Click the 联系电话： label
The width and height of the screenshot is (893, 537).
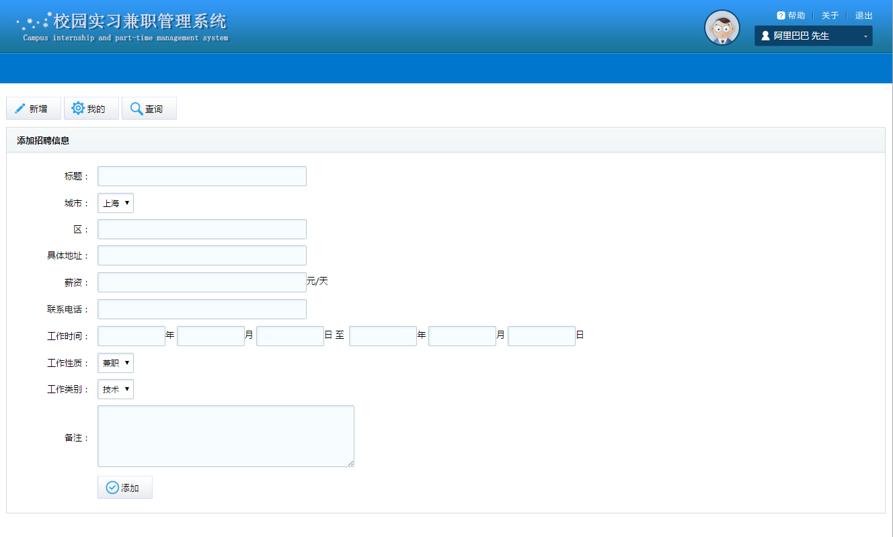[x=68, y=310]
